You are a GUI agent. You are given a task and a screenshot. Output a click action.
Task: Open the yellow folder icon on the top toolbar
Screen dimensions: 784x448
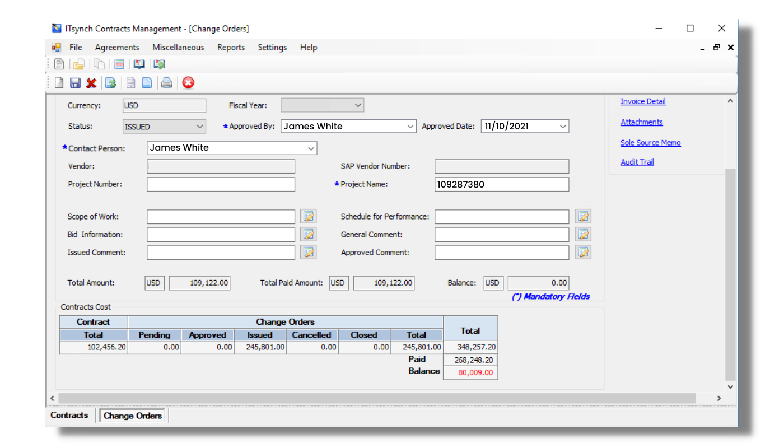79,64
